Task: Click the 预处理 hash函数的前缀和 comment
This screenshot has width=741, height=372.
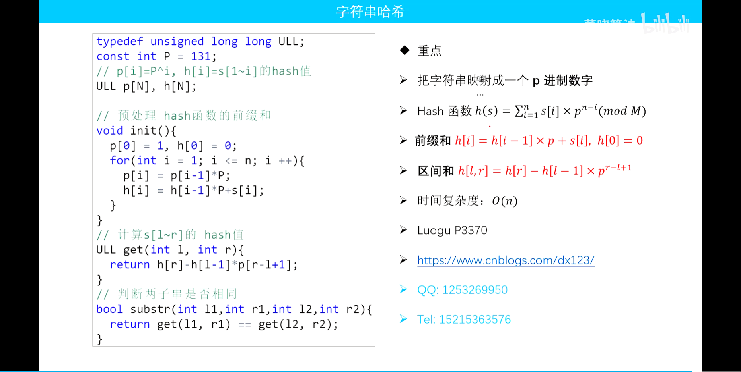Action: coord(184,116)
